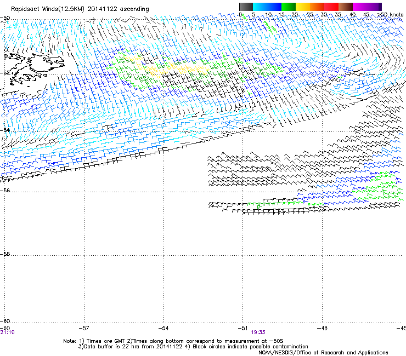Image resolution: width=406 pixels, height=356 pixels.
Task: Click the green 15-20 knots legend swatch
Action: tap(289, 7)
